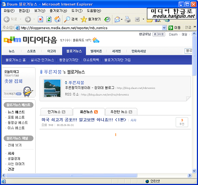Click RSS icon on 최신뉴스 tab
The image size is (198, 185).
(x=96, y=112)
